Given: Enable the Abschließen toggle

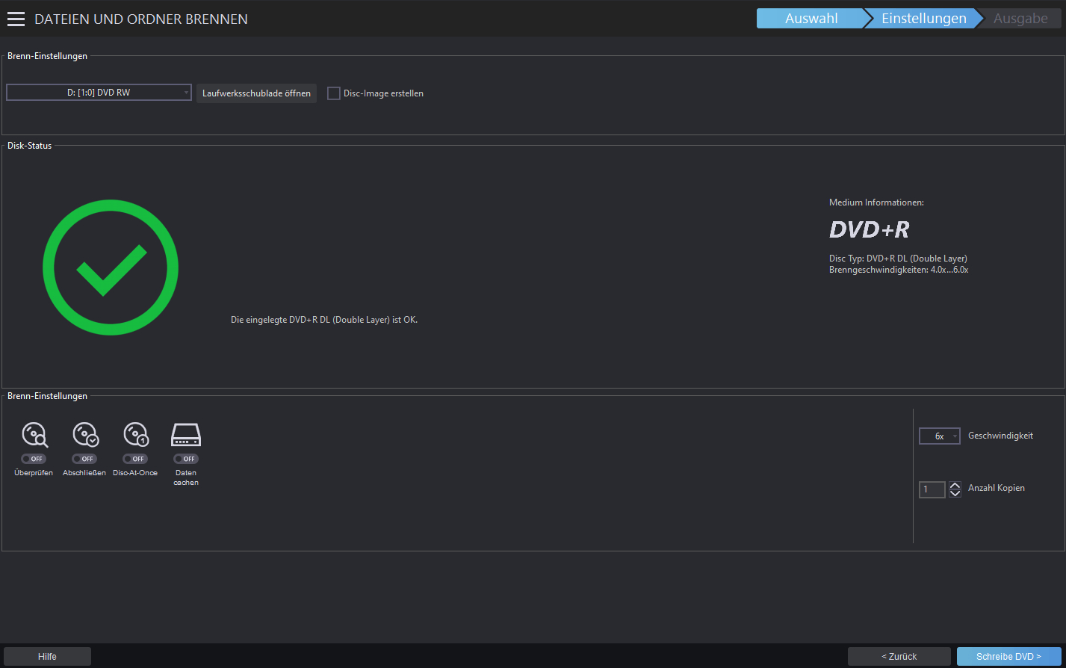Looking at the screenshot, I should 84,459.
